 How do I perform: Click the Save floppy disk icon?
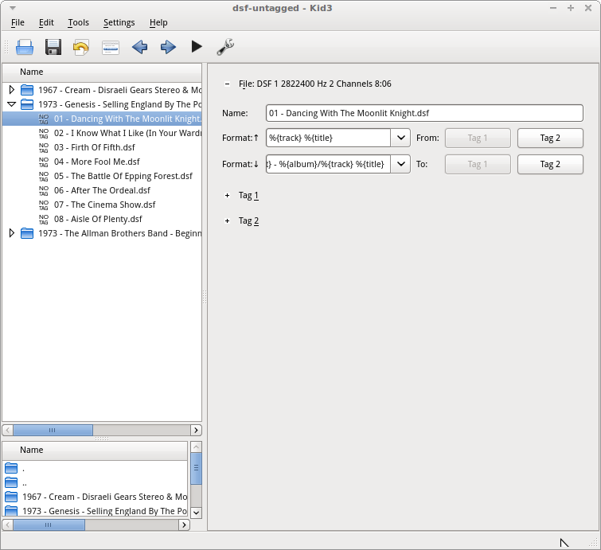(53, 47)
